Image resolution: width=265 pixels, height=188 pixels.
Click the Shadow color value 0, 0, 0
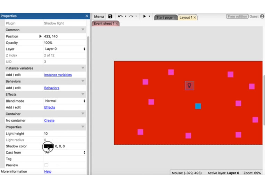click(x=60, y=146)
